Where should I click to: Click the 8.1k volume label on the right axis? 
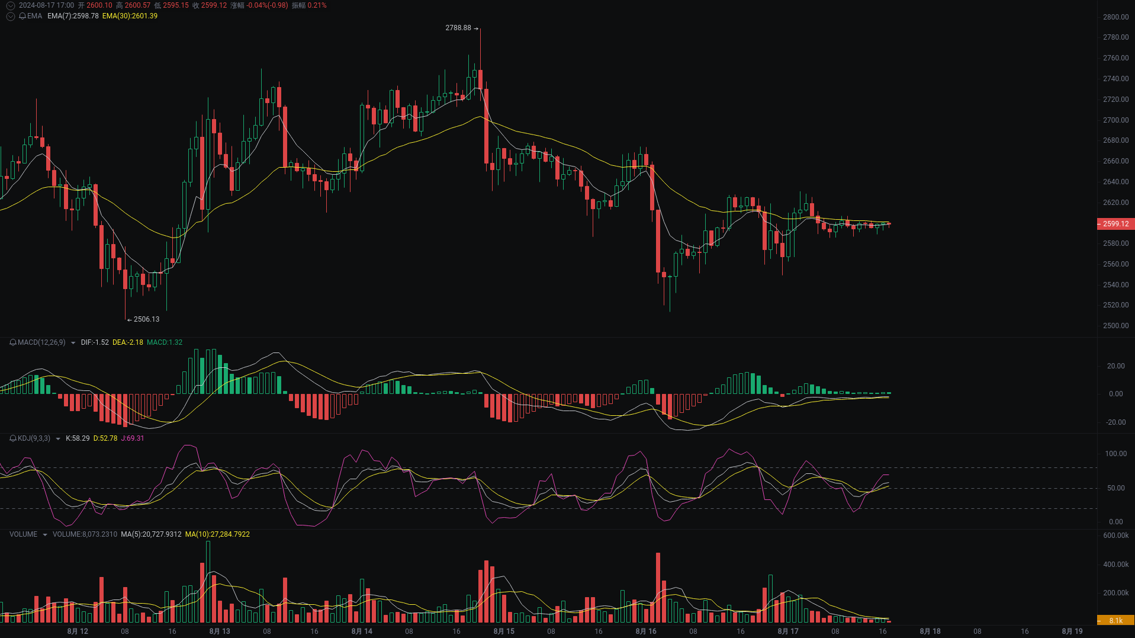[x=1114, y=620]
